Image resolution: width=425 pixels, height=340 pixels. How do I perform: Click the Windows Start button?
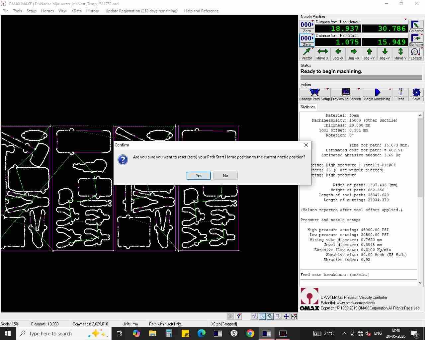(x=8, y=333)
